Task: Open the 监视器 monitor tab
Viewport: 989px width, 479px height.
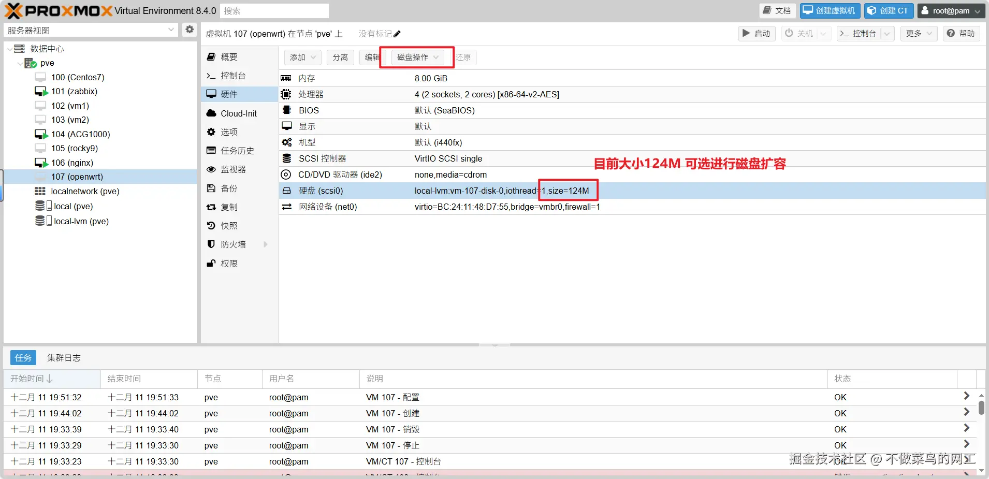Action: point(239,169)
